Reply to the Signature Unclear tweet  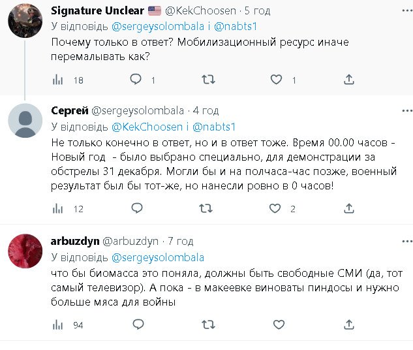[x=136, y=80]
